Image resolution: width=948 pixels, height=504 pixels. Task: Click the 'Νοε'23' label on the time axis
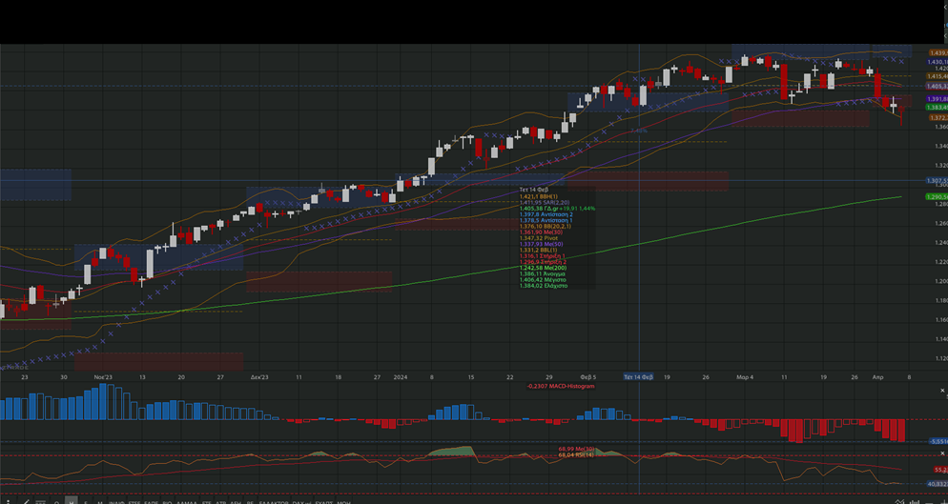(103, 377)
